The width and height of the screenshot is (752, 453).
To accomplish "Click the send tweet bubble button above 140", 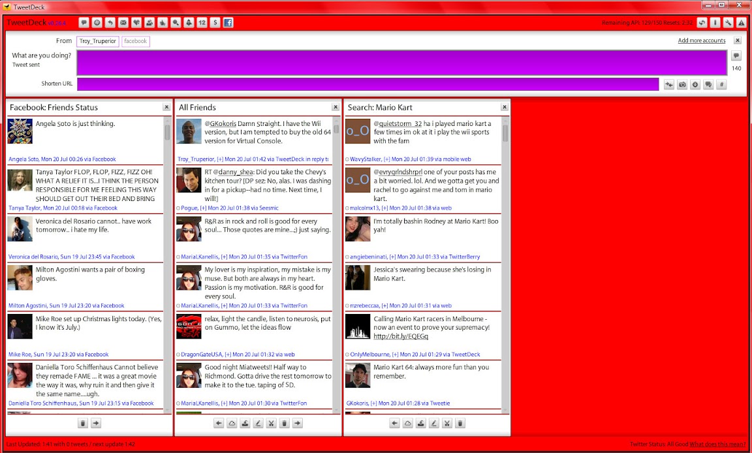I will (736, 56).
